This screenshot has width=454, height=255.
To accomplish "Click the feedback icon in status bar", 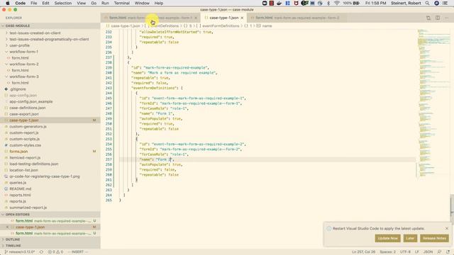I will click(x=439, y=252).
